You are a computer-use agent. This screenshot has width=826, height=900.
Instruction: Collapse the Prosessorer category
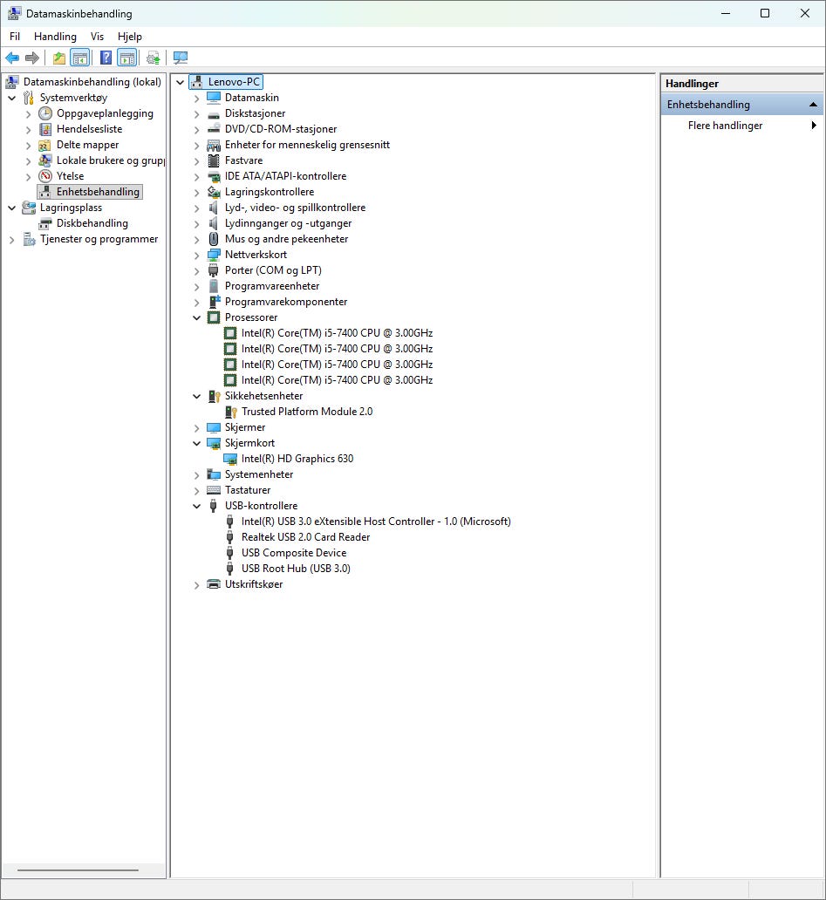(x=197, y=317)
